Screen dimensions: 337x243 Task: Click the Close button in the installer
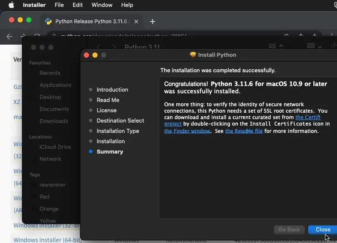coord(323,230)
